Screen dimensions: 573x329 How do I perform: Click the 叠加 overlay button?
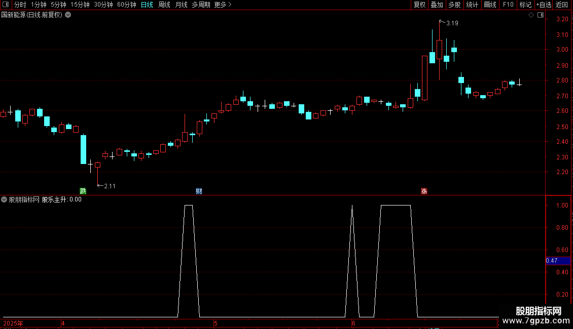pos(437,5)
